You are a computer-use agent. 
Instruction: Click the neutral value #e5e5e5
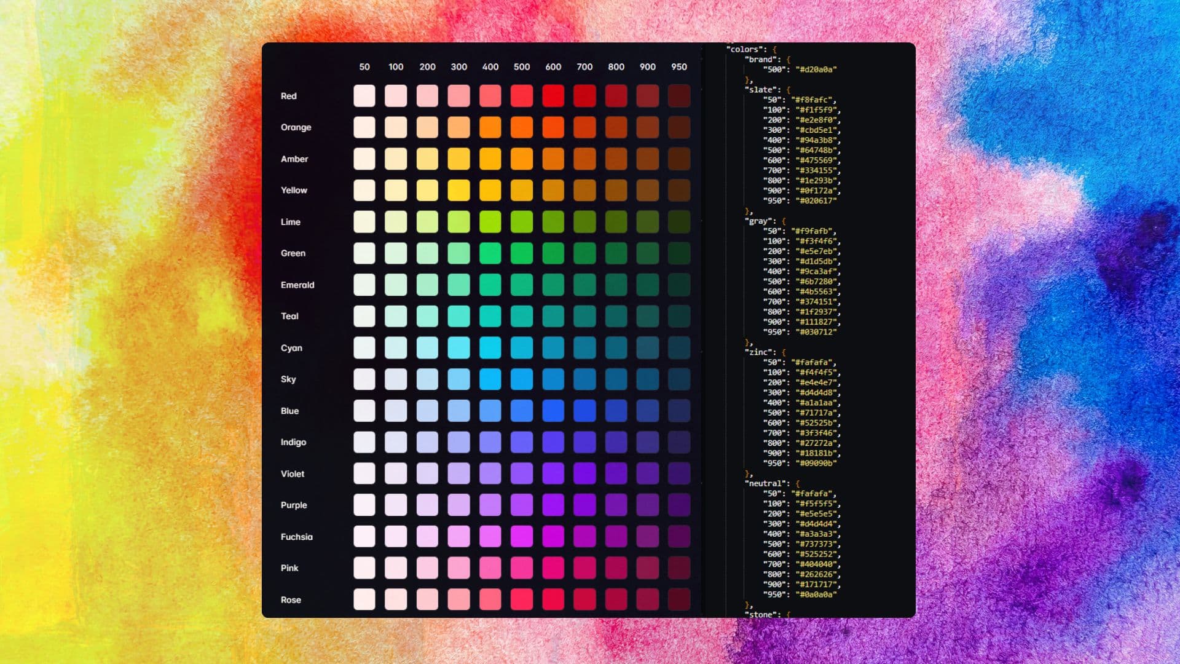click(816, 514)
